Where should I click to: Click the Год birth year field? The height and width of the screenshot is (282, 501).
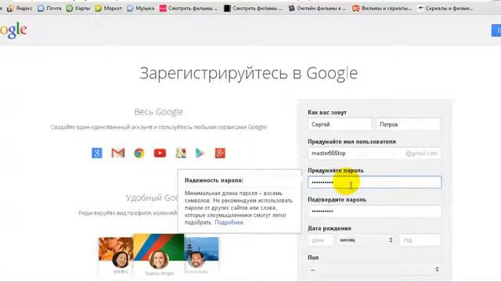click(420, 240)
